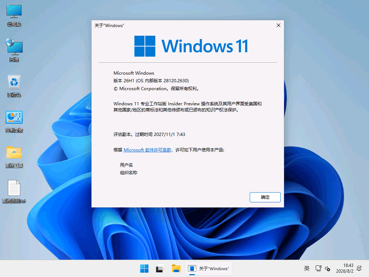Activate the 关于"Windows" taskbar button

click(x=209, y=268)
